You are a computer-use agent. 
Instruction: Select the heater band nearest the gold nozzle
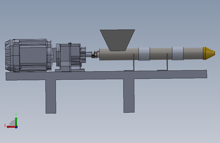pos(178,54)
